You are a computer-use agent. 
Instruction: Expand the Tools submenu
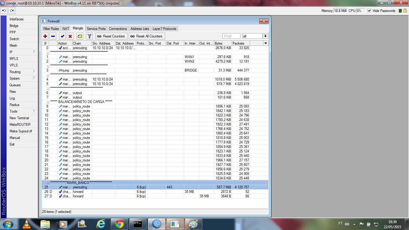pos(22,111)
